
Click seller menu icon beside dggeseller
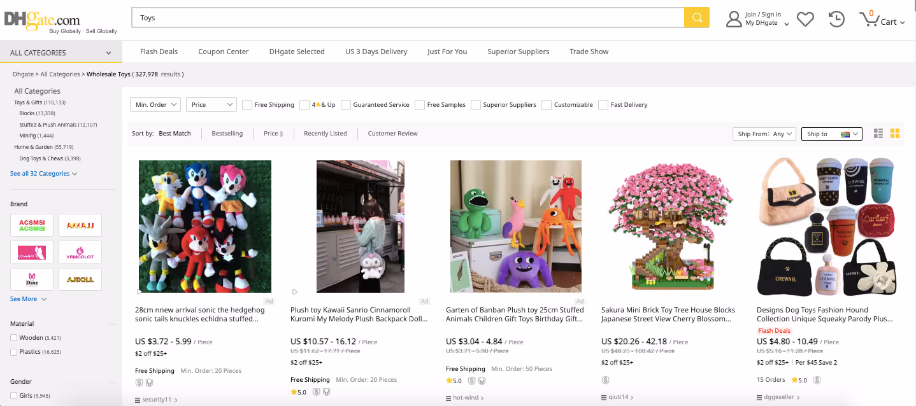point(759,398)
